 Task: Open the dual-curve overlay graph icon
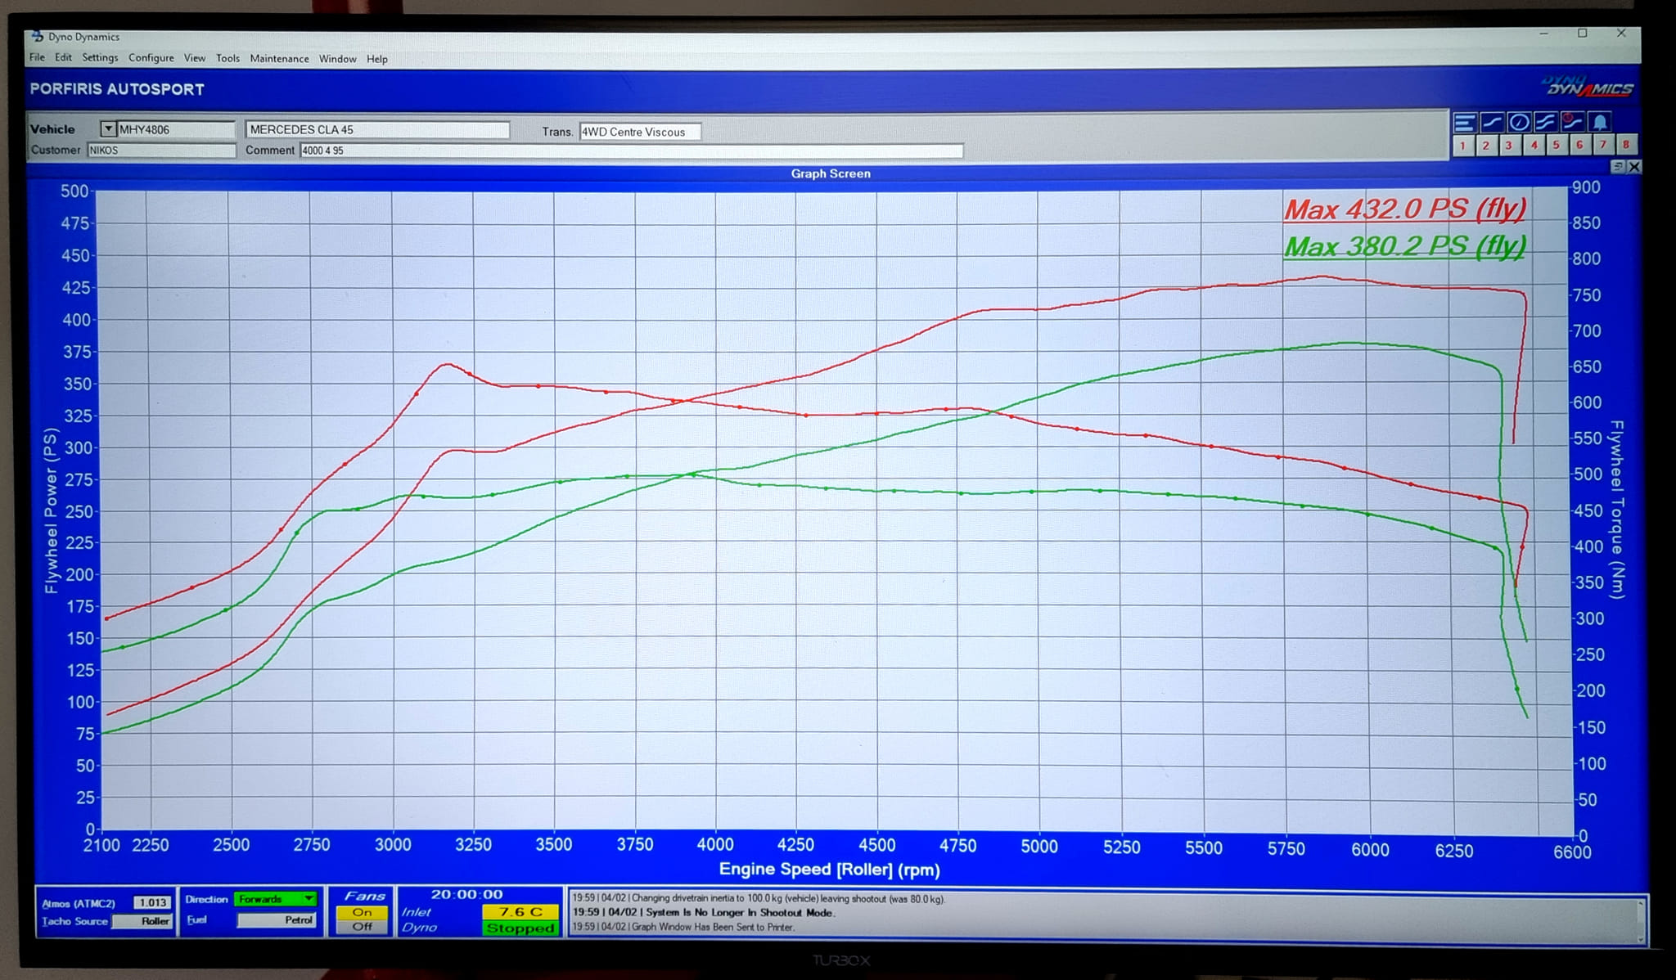coord(1545,123)
